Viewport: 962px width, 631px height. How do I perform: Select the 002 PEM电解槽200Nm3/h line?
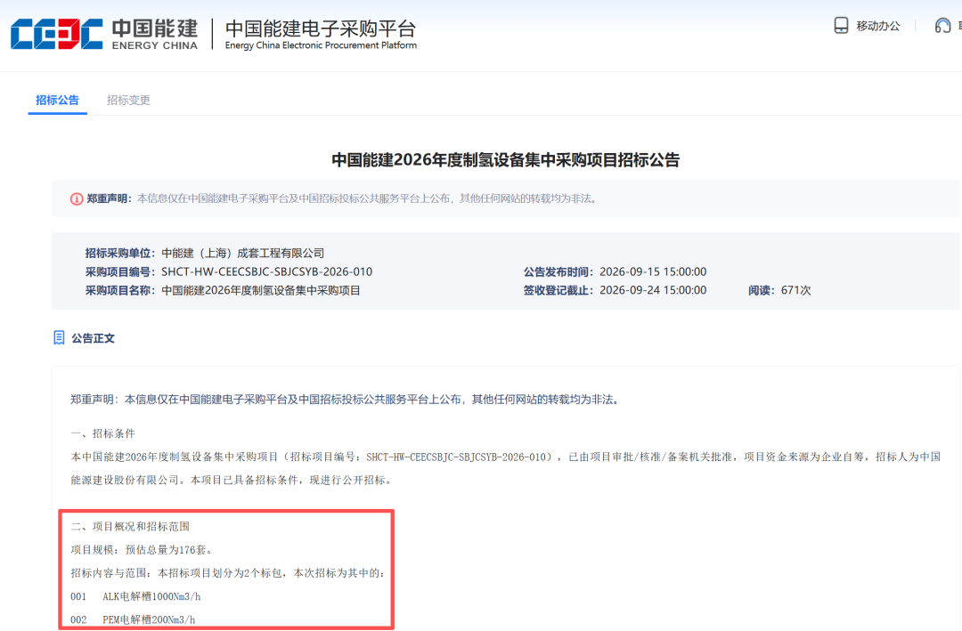pos(133,619)
